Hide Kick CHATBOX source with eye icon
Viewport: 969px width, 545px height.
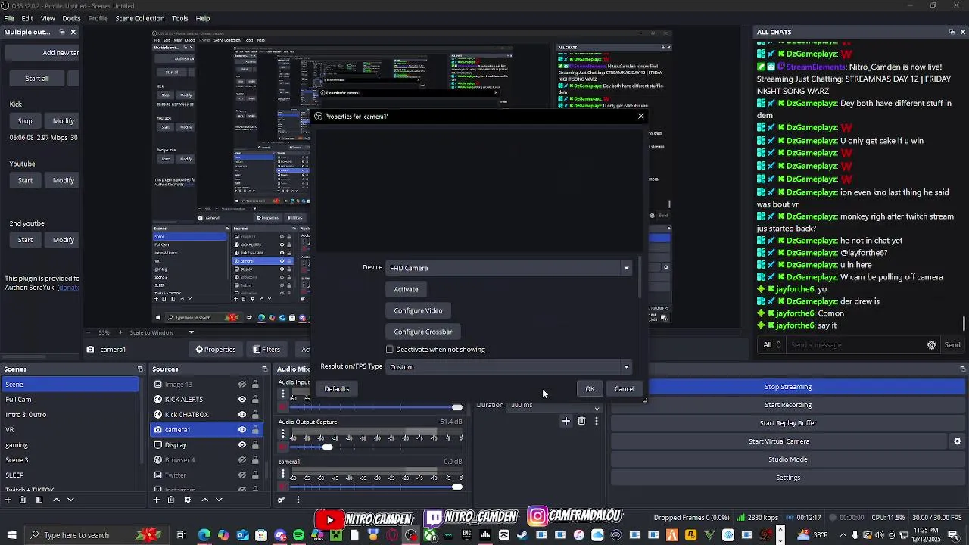click(242, 414)
